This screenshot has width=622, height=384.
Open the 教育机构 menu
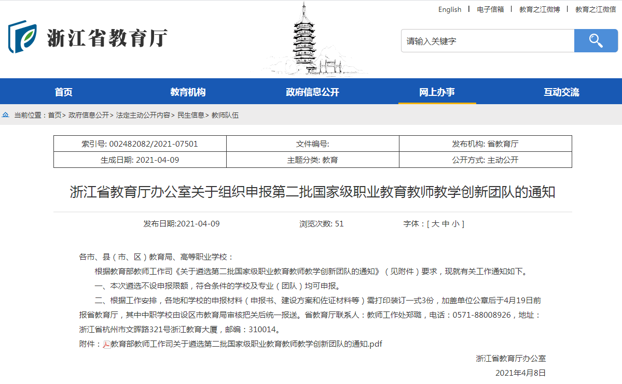[187, 91]
